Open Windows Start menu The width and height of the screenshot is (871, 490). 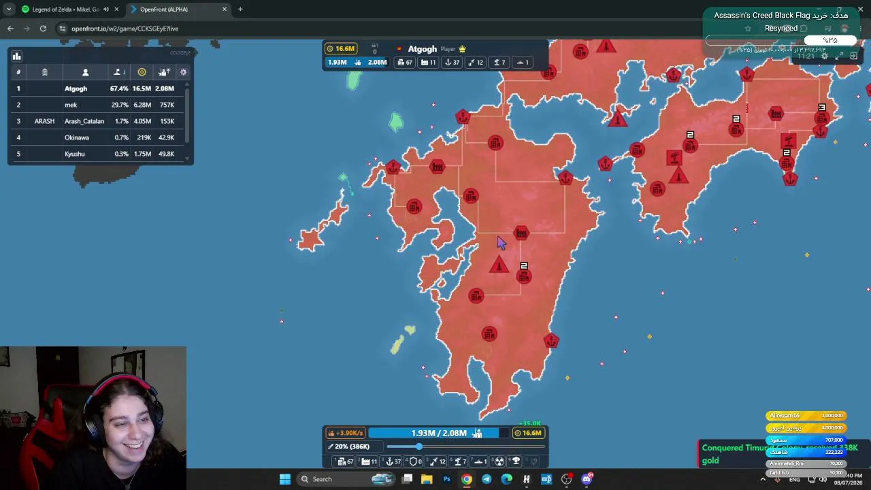pos(285,479)
